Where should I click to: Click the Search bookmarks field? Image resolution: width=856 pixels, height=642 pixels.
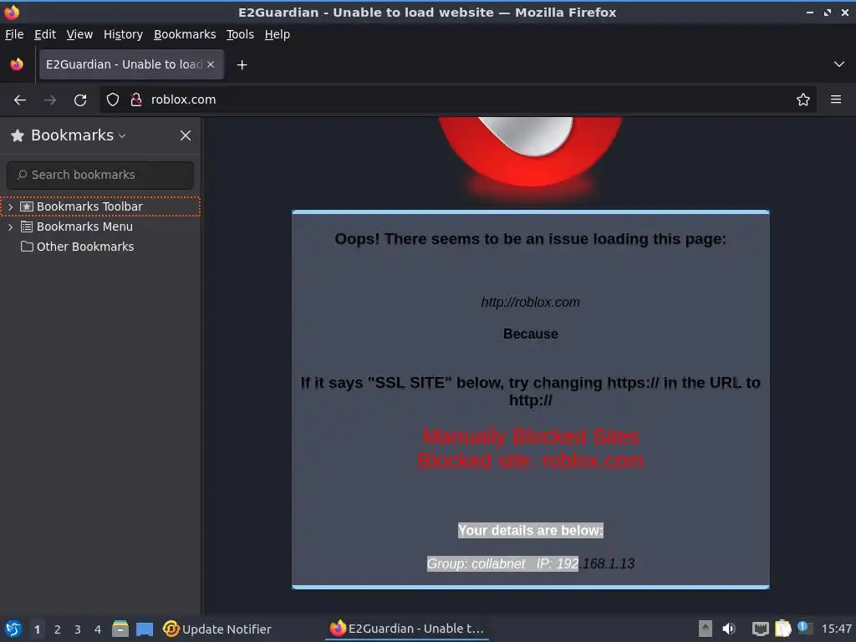point(100,175)
